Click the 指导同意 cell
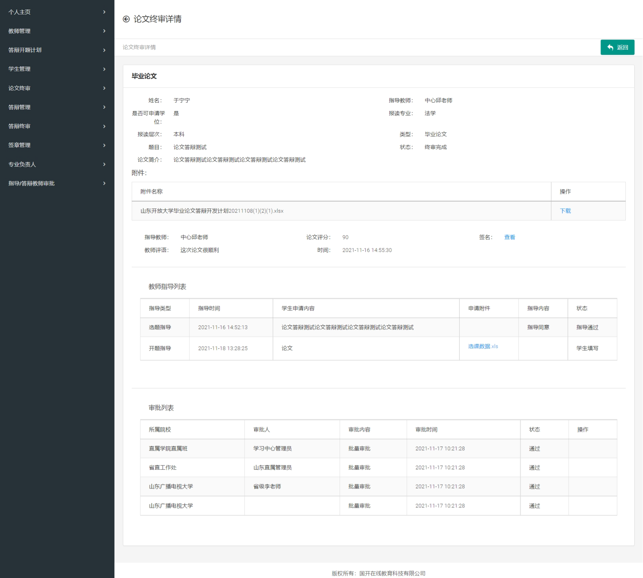Image resolution: width=643 pixels, height=578 pixels. pos(543,327)
